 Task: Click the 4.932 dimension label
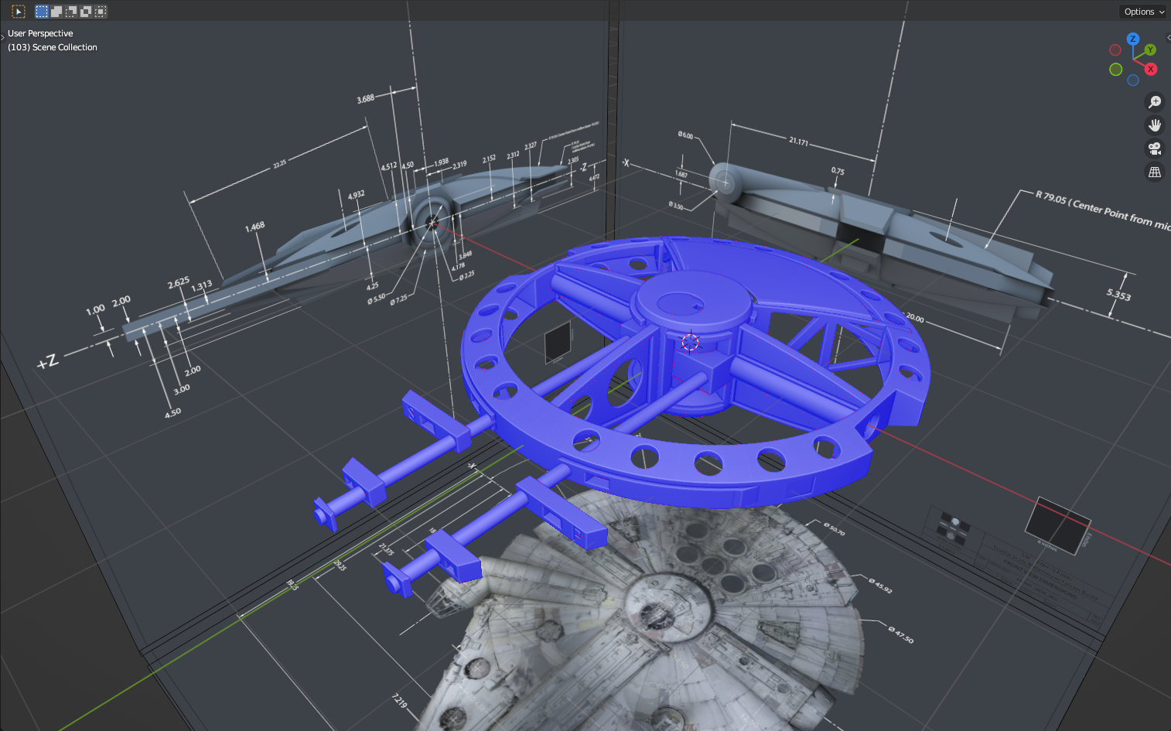(356, 195)
